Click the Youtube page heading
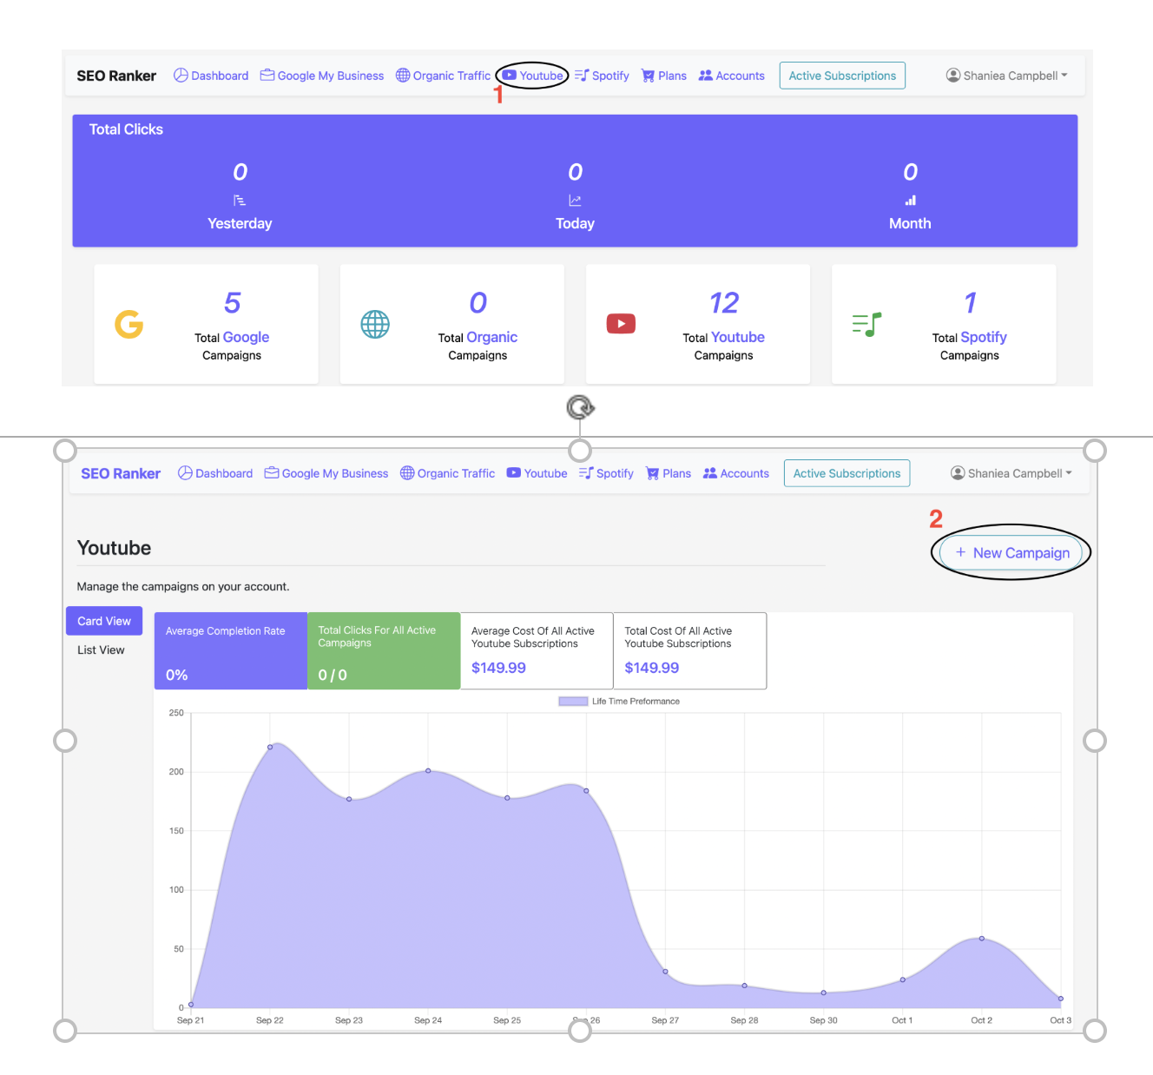This screenshot has width=1153, height=1075. 114,548
